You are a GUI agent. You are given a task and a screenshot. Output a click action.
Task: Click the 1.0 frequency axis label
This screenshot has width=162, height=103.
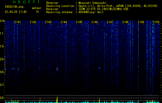2,47
